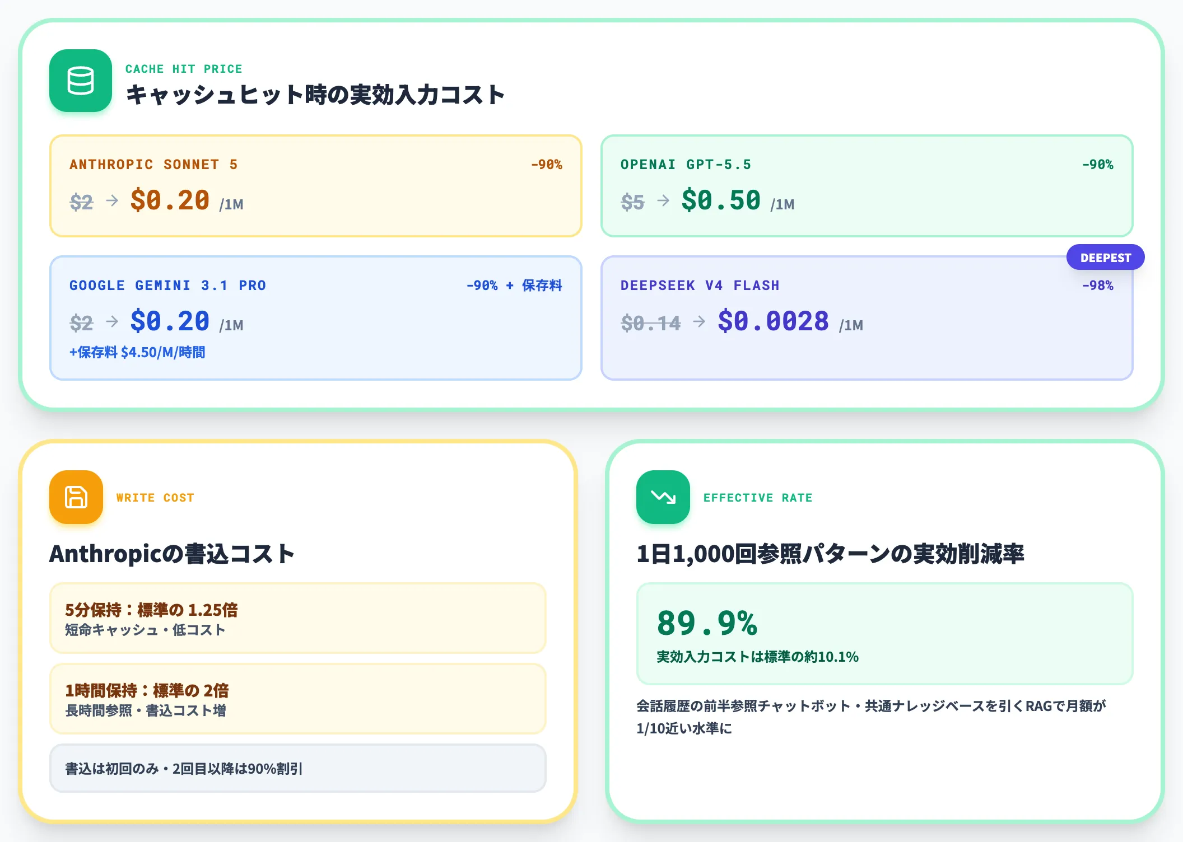Image resolution: width=1183 pixels, height=842 pixels.
Task: Click the EFFECTIVE RATE caption
Action: pyautogui.click(x=758, y=498)
